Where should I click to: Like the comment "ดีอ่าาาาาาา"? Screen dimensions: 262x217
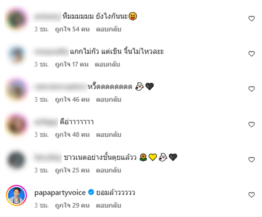coord(252,124)
